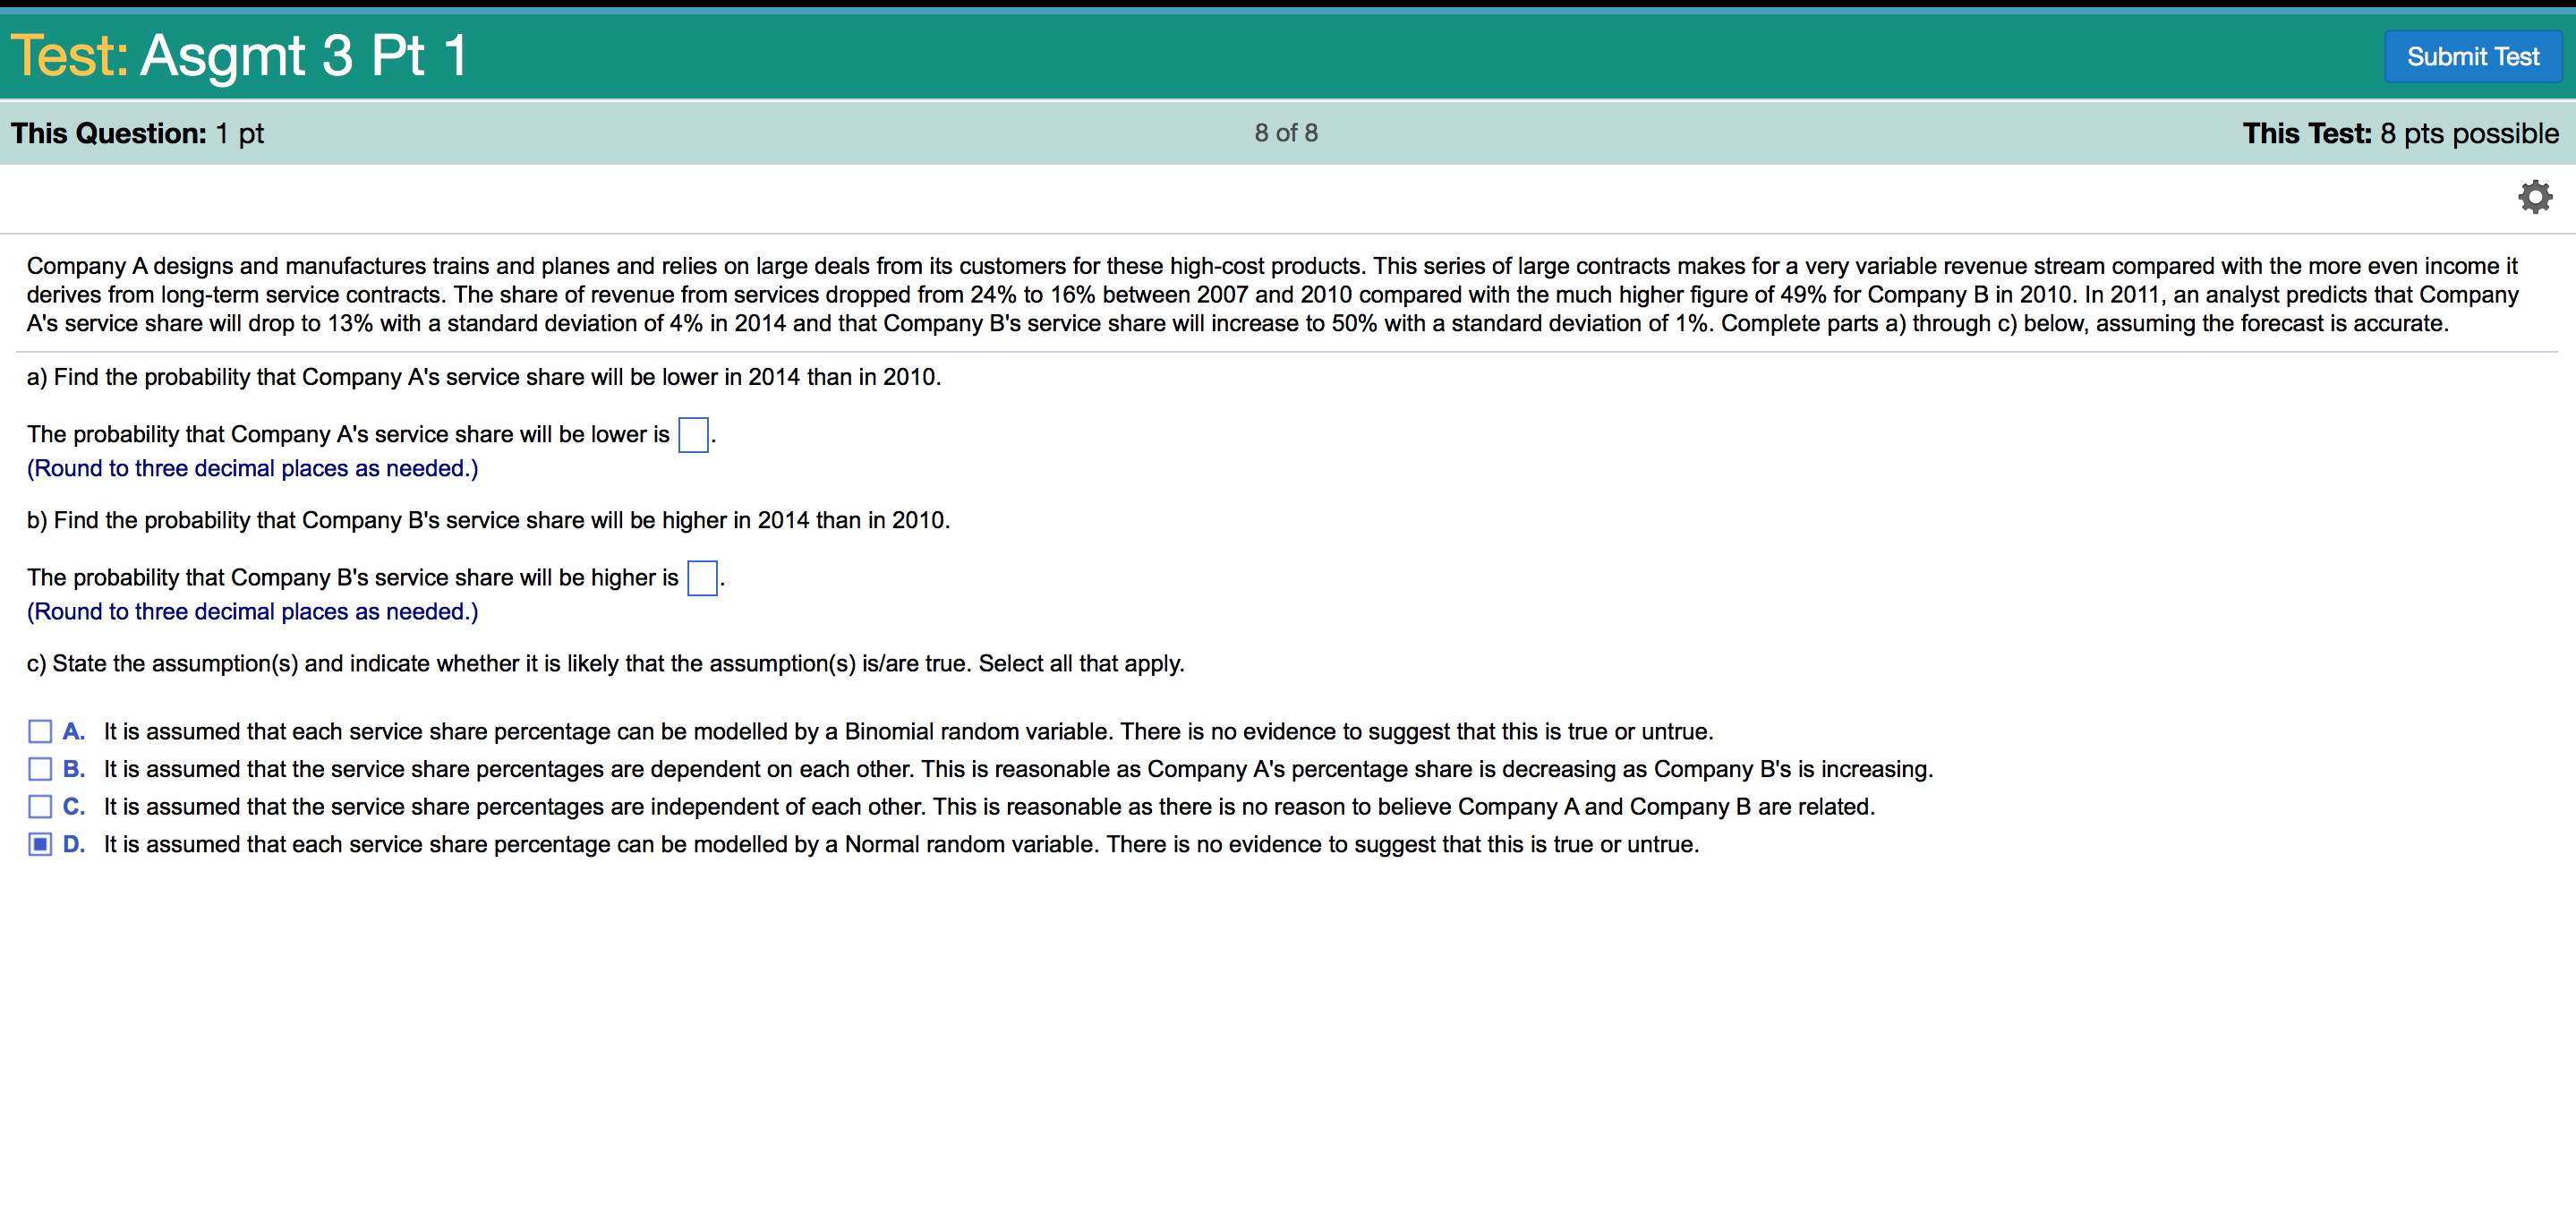Click the letter C option label
Screen dimensions: 2576x1205
(x=74, y=807)
